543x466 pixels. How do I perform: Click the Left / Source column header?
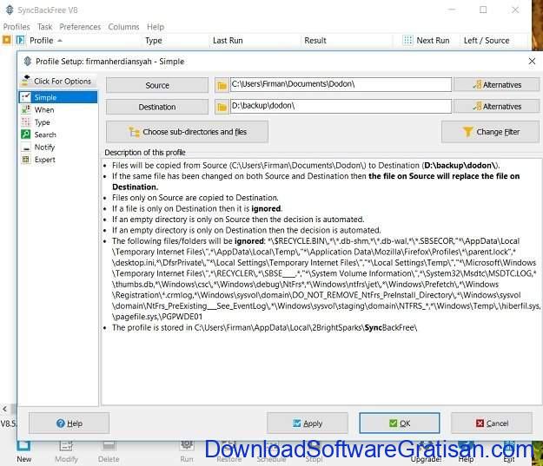487,41
